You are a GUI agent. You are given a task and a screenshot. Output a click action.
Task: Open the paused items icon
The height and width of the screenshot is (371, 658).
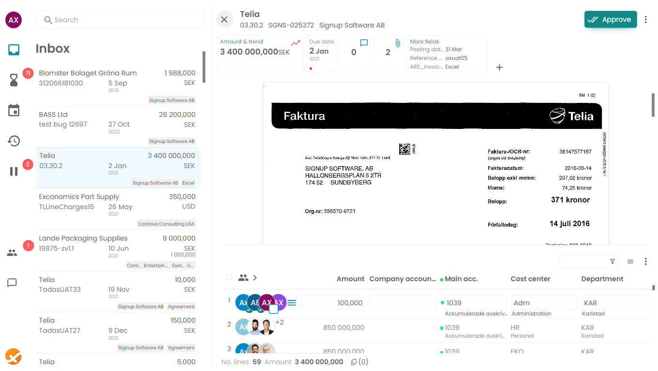coord(14,171)
